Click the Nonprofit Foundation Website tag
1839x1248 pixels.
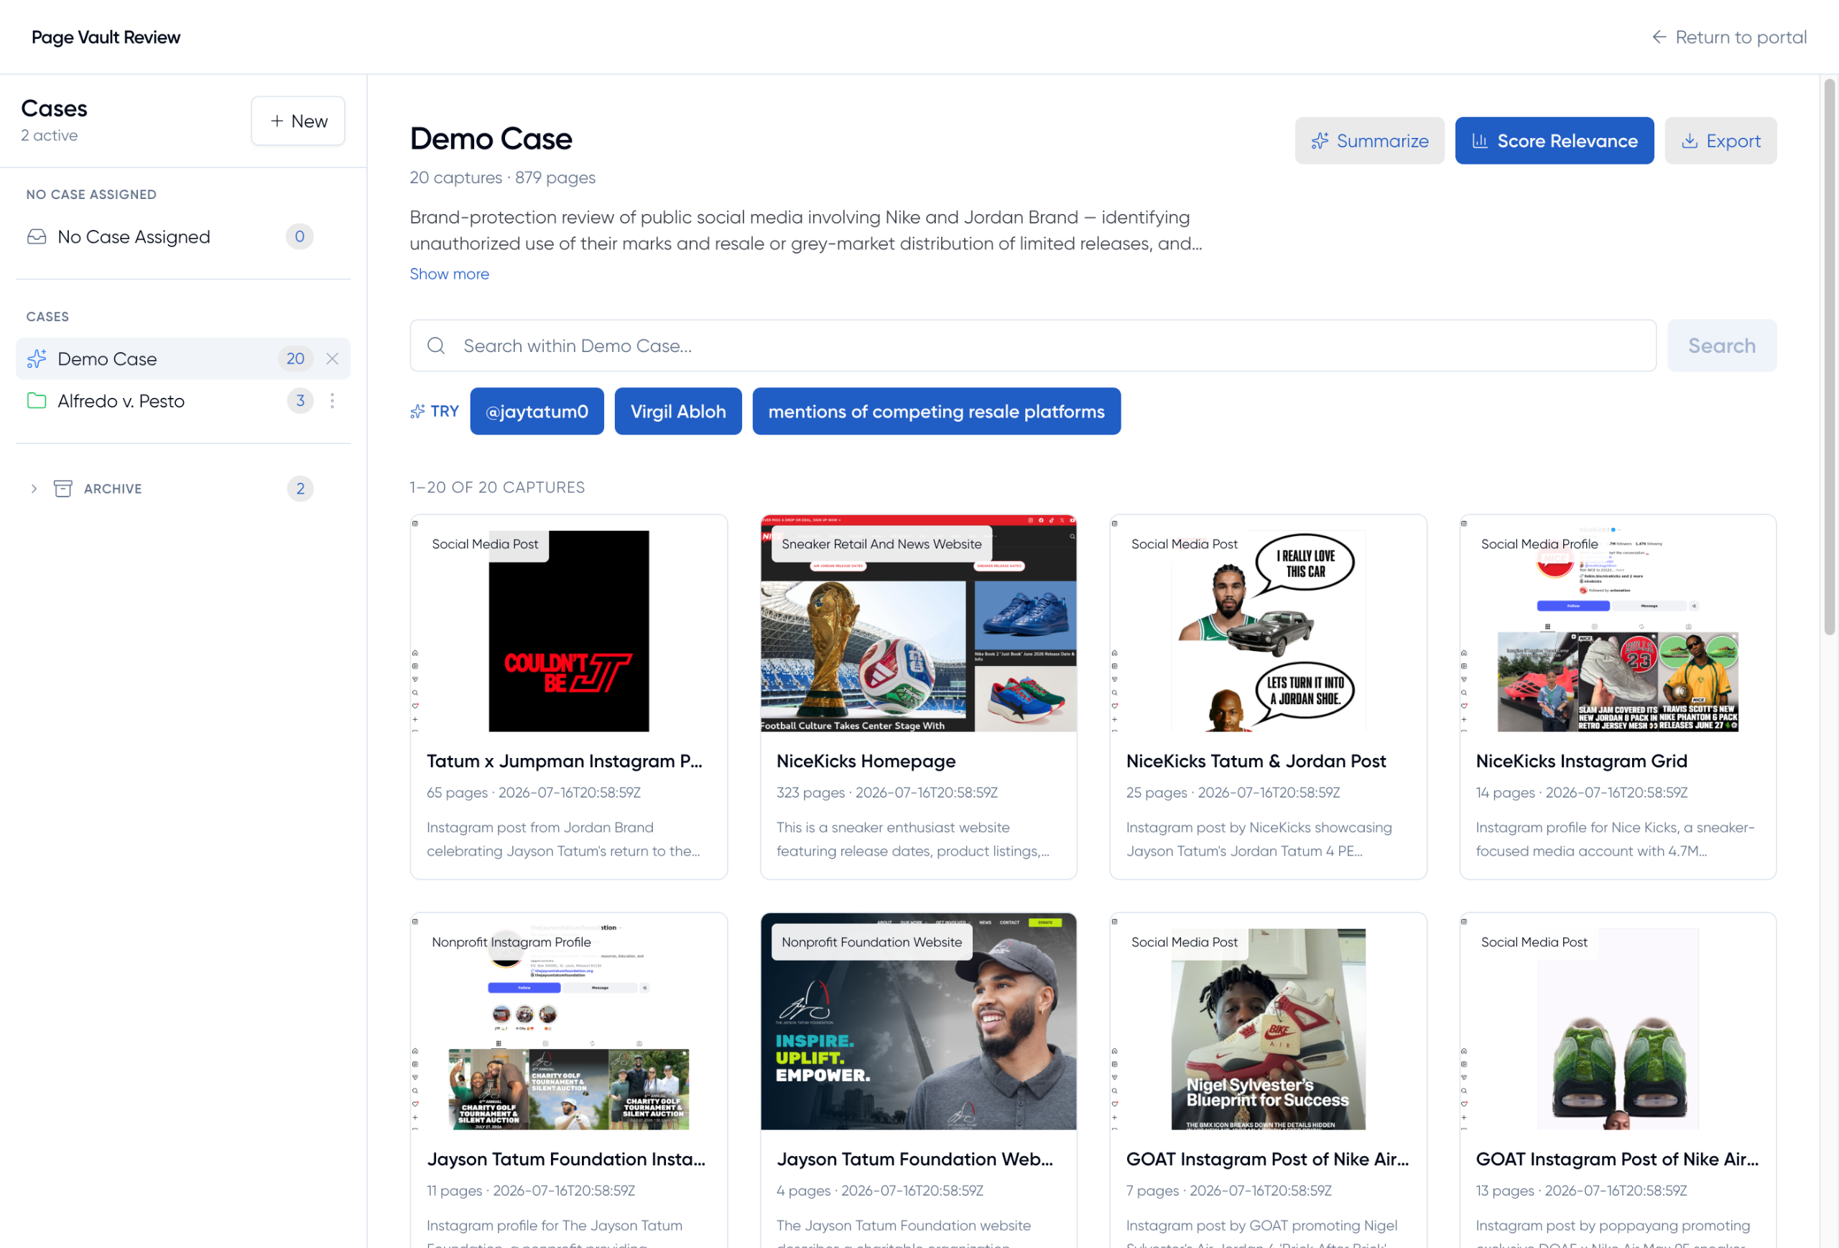pos(872,943)
